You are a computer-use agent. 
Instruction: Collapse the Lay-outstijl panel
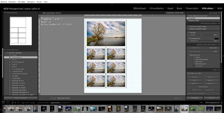point(219,13)
